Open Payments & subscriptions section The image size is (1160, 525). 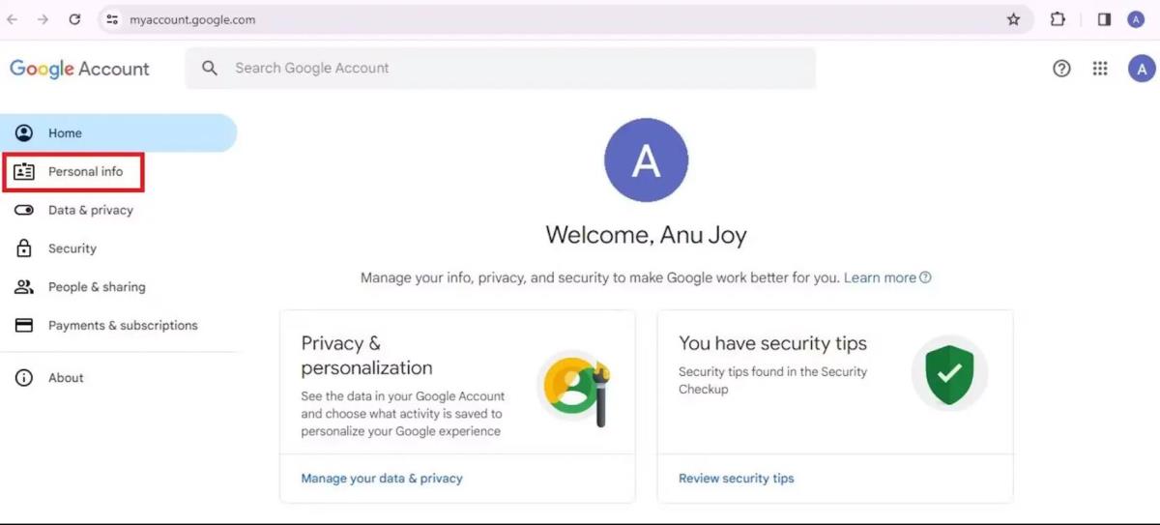pyautogui.click(x=118, y=326)
